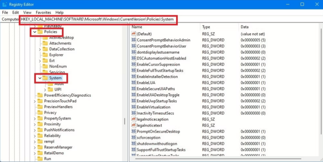The width and height of the screenshot is (323, 162).
Task: Select the EnableFullTrustStartupTasks value
Action: pos(160,71)
